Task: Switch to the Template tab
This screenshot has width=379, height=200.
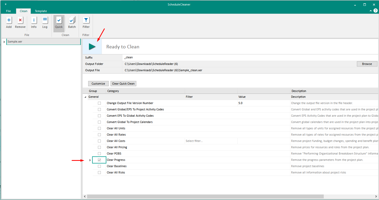Action: click(x=41, y=11)
